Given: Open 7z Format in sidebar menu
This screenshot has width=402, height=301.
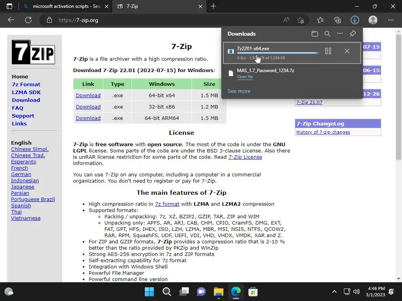Looking at the screenshot, I should tap(26, 85).
